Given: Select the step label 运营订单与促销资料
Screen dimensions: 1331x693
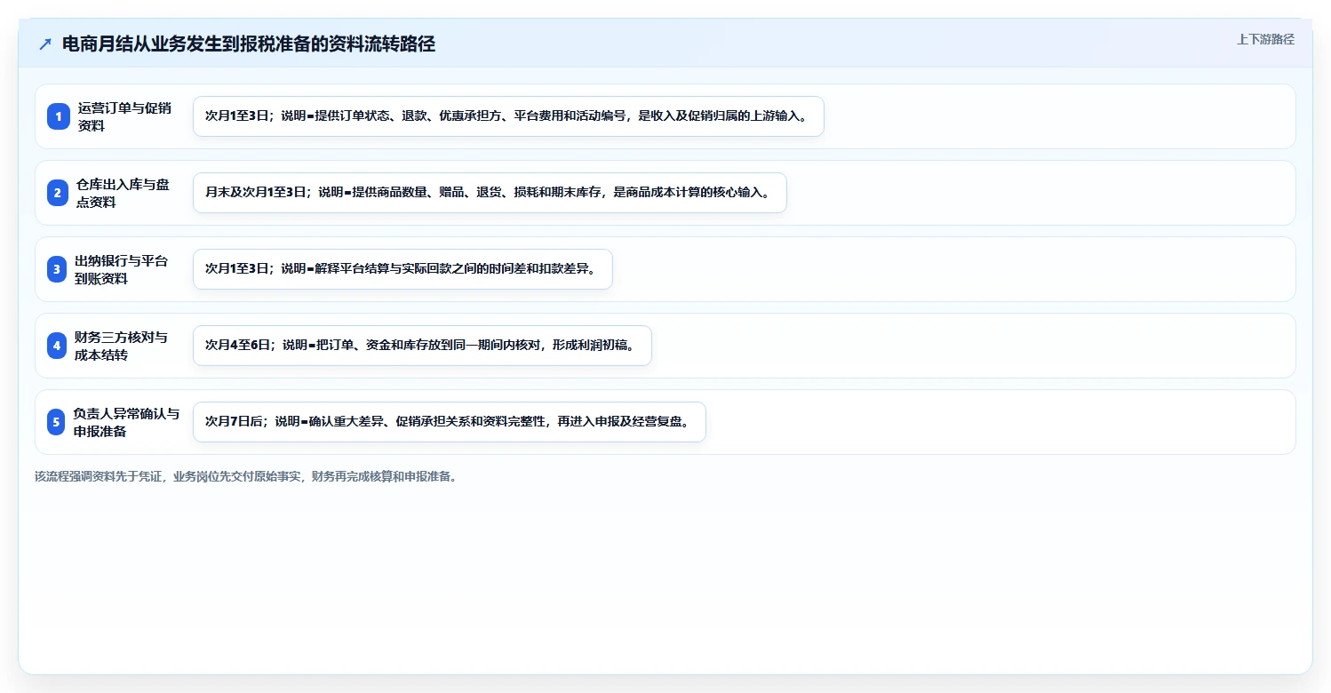Looking at the screenshot, I should 124,116.
